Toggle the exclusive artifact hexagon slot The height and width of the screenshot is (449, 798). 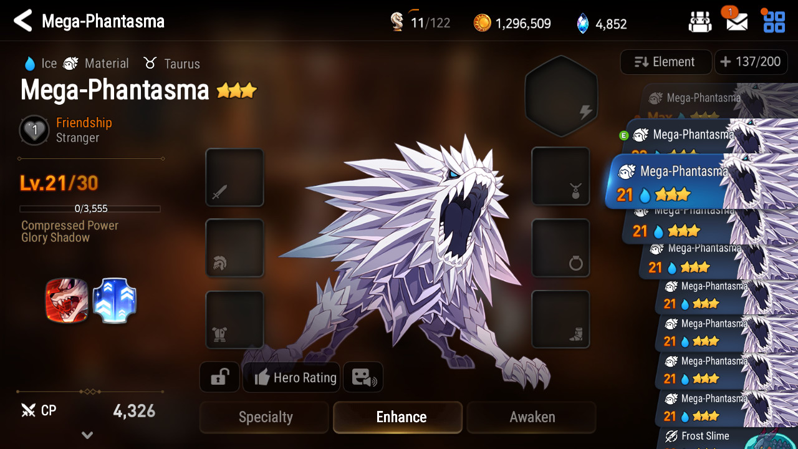(x=561, y=96)
